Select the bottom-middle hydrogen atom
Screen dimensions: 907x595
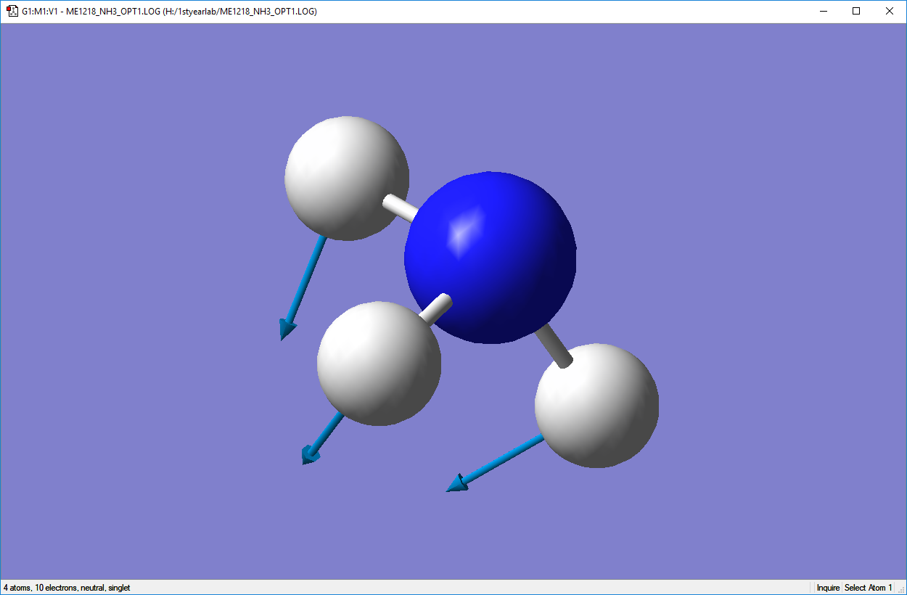379,364
